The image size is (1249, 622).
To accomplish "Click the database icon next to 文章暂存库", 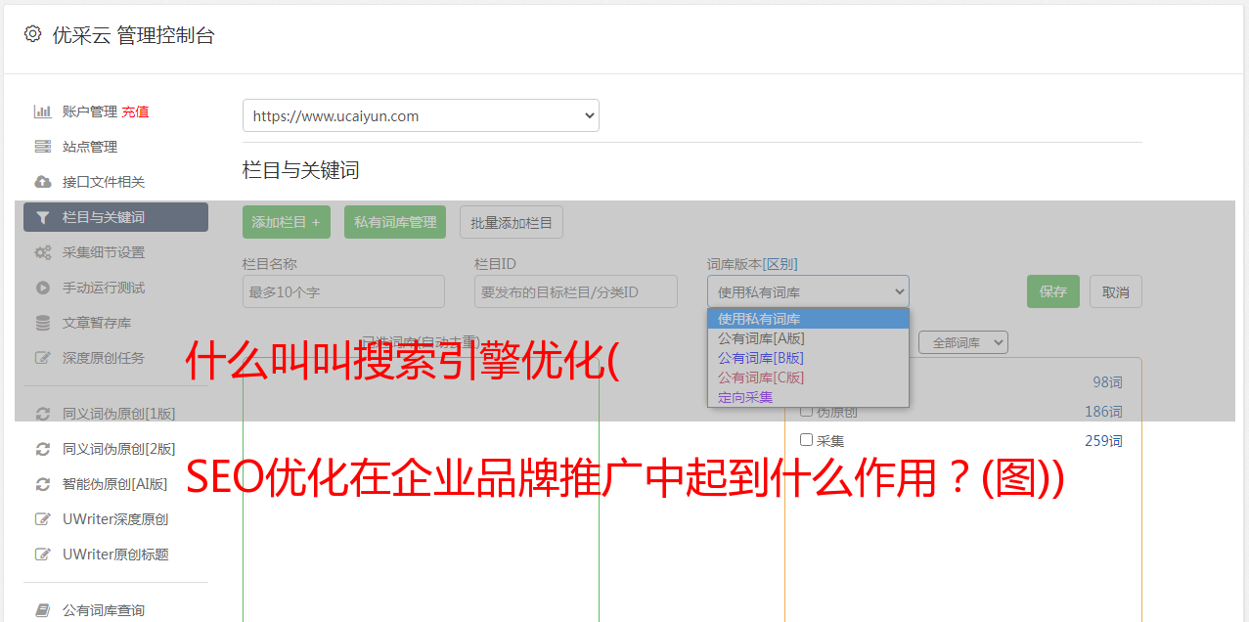I will point(42,323).
